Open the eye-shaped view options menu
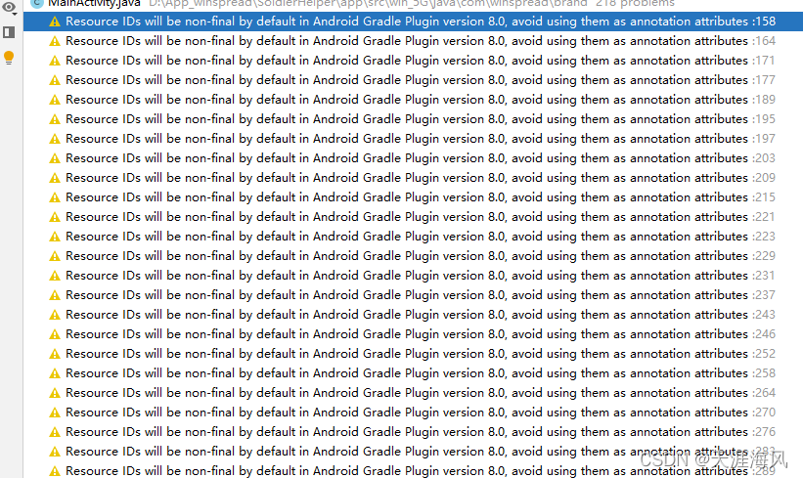Screen dimensions: 803x478 (x=9, y=7)
